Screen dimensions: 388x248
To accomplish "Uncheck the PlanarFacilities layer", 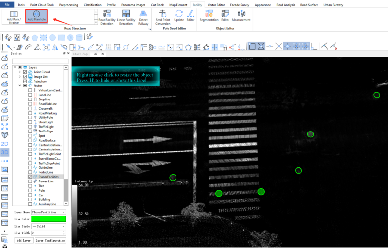I will pos(30,177).
